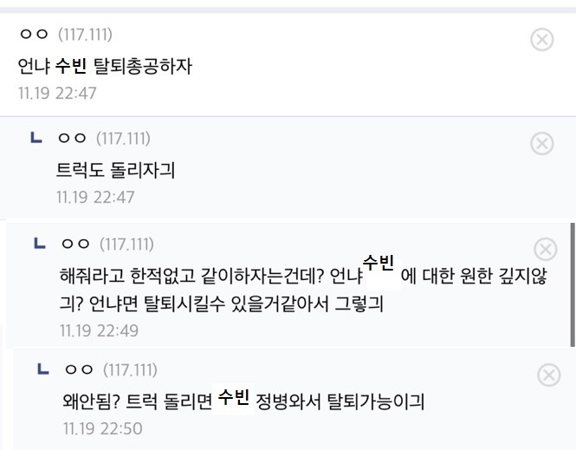Image resolution: width=576 pixels, height=450 pixels.
Task: Click the (117.111) IP on the top comment
Action: click(x=85, y=35)
